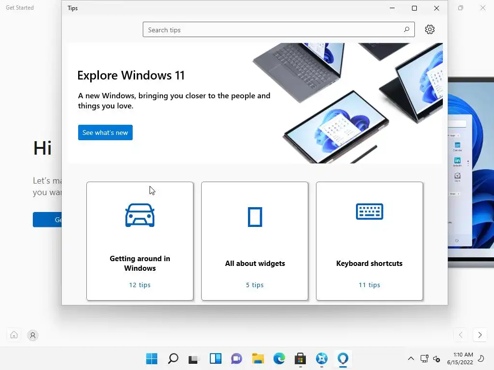The image size is (494, 370).
Task: Open Microsoft Store from taskbar
Action: [x=300, y=358]
